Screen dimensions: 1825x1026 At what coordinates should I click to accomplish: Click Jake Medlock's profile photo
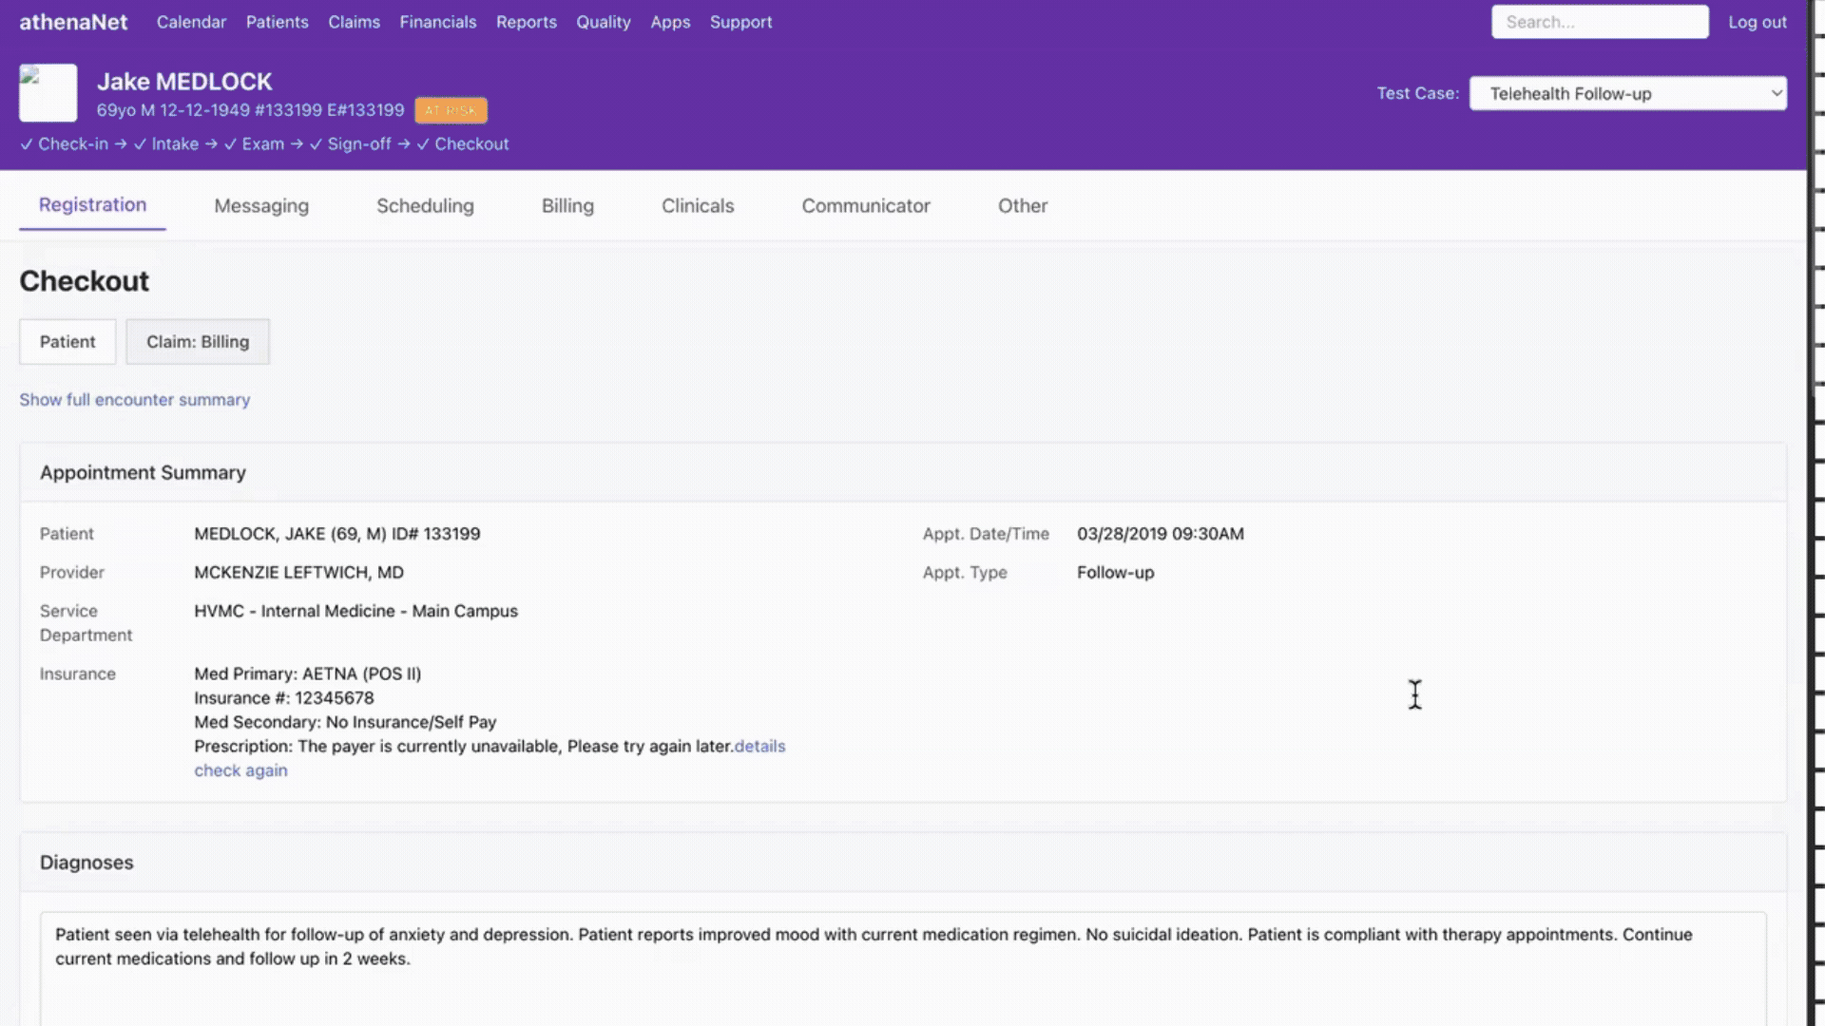tap(48, 92)
